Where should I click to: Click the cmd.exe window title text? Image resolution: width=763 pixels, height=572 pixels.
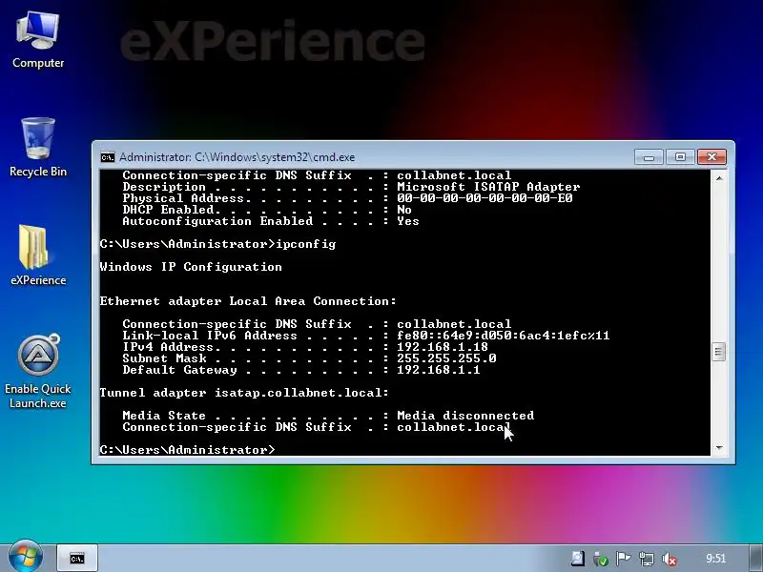(x=237, y=157)
